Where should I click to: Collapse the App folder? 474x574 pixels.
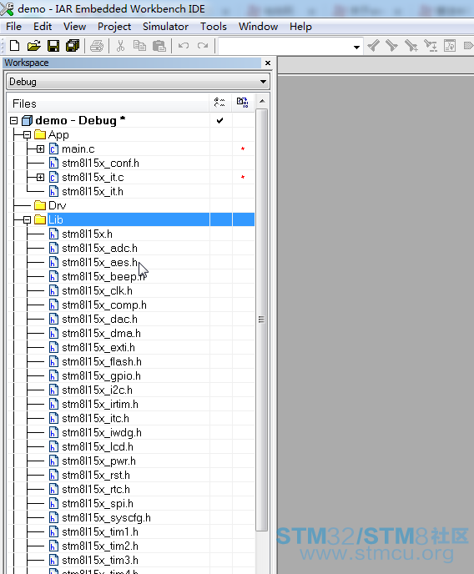click(x=27, y=135)
